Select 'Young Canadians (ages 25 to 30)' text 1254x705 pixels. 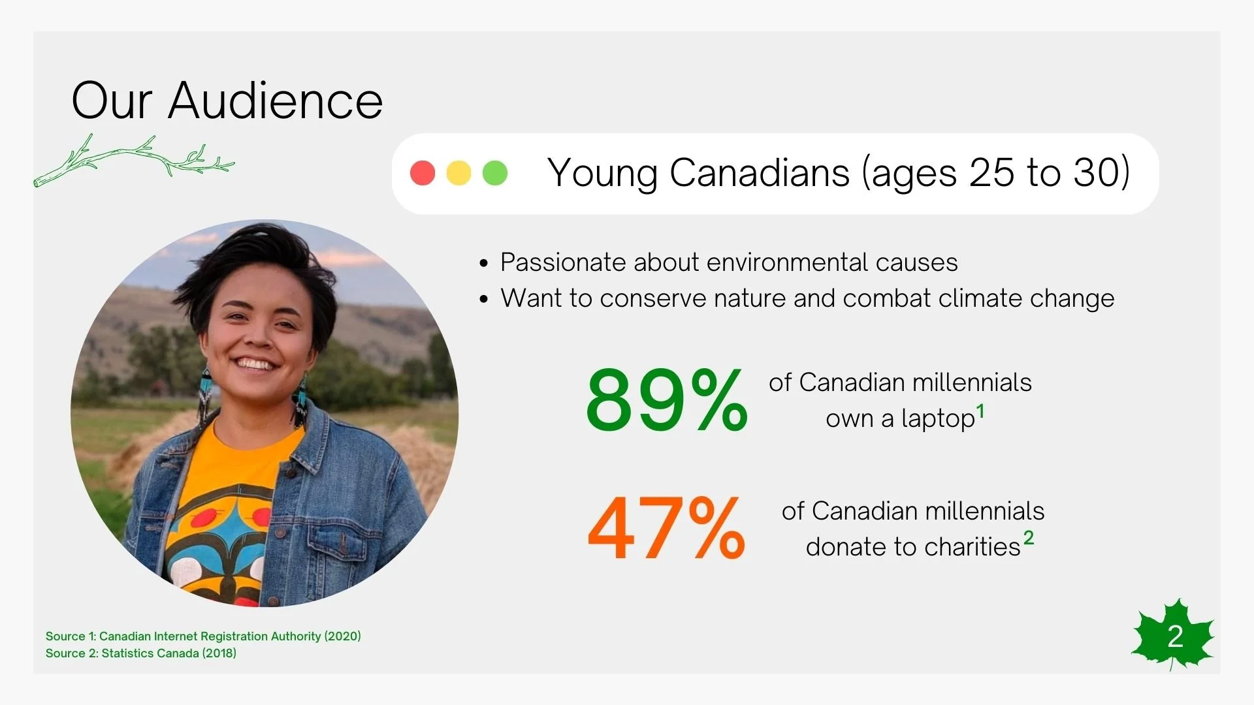tap(839, 173)
